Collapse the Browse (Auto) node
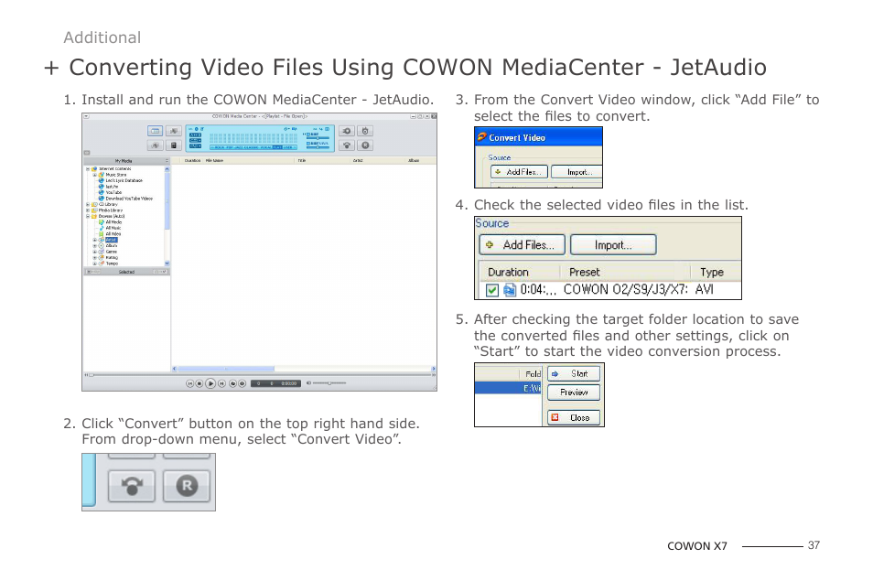Image resolution: width=873 pixels, height=570 pixels. 88,216
